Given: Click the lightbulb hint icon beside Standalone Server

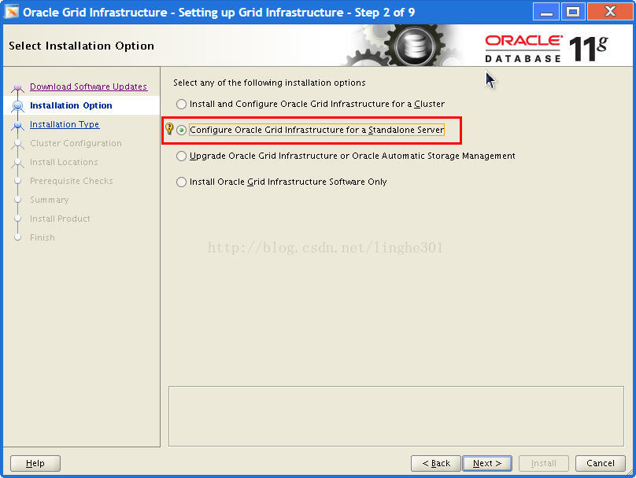Looking at the screenshot, I should pyautogui.click(x=169, y=129).
